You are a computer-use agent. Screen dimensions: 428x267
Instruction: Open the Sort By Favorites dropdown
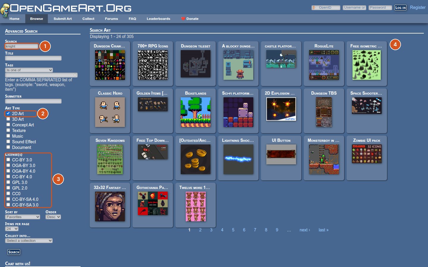click(x=23, y=217)
